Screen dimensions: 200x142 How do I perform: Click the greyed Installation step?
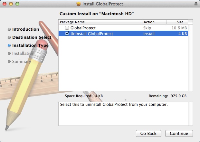23,53
